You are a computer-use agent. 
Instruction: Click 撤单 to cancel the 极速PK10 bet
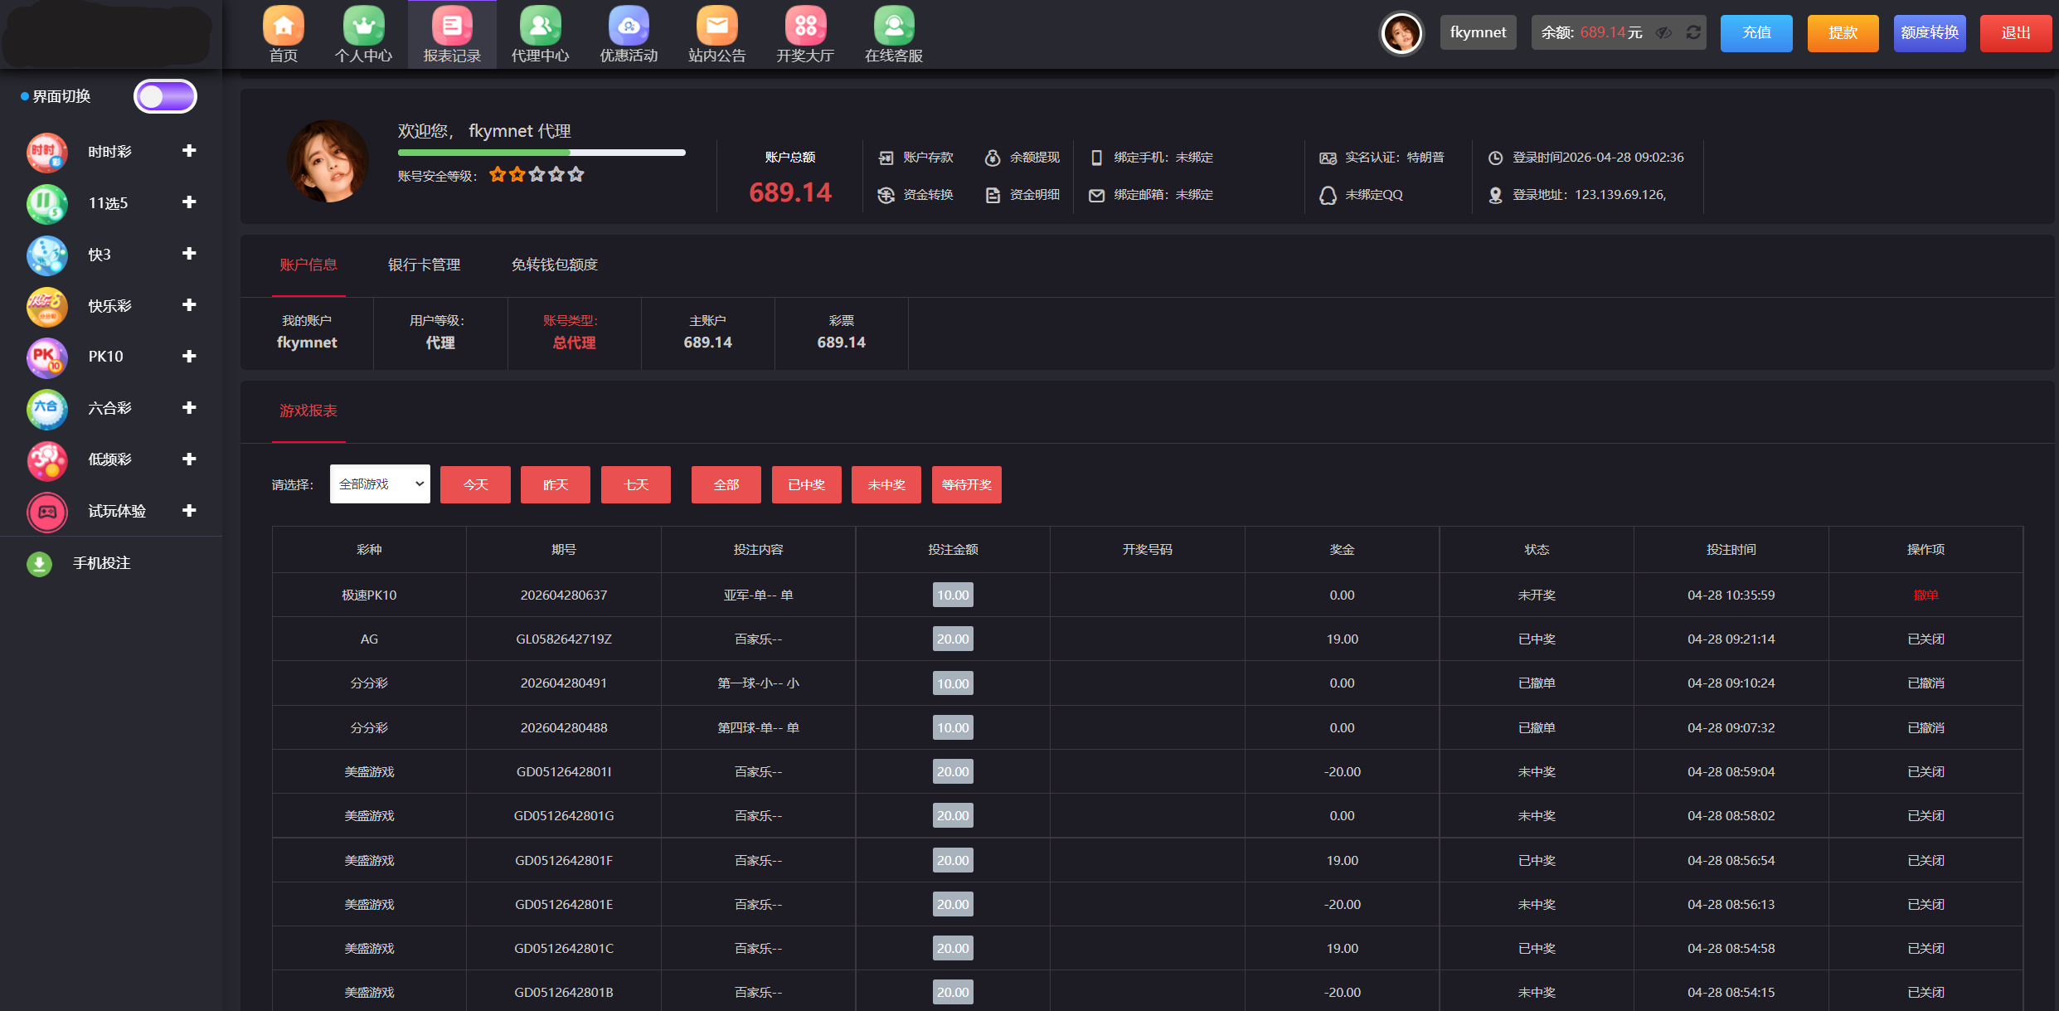coord(1925,595)
